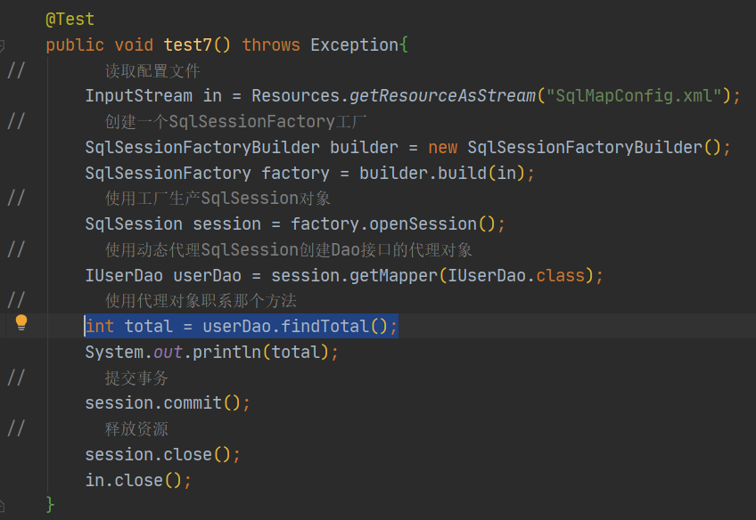The height and width of the screenshot is (520, 756).
Task: Click session.getMapper call
Action: pyautogui.click(x=355, y=275)
